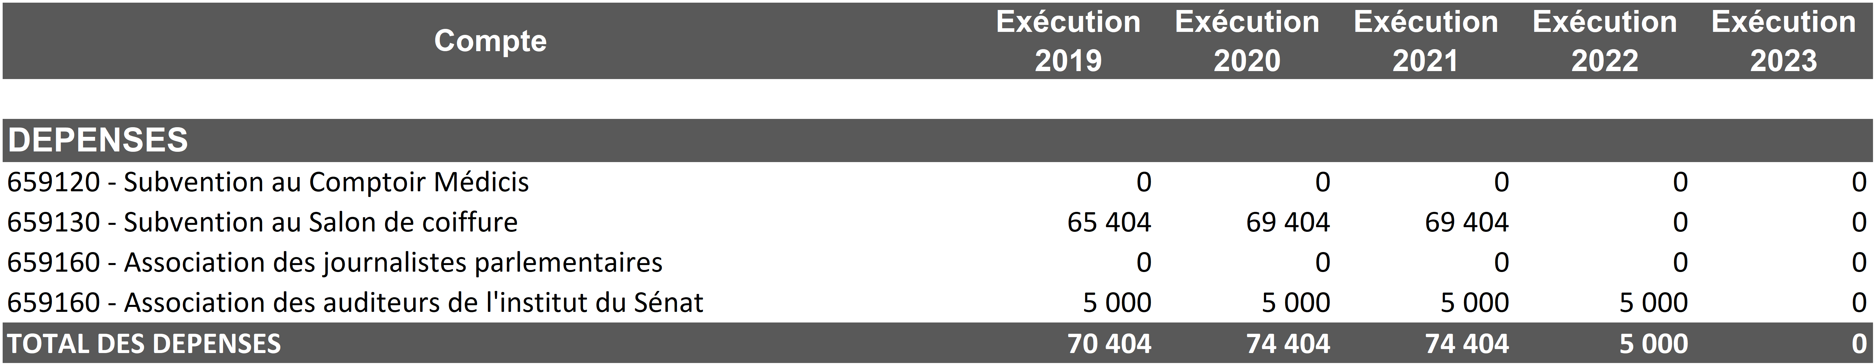Click the Compte column header
Image resolution: width=1874 pixels, height=364 pixels.
[490, 41]
